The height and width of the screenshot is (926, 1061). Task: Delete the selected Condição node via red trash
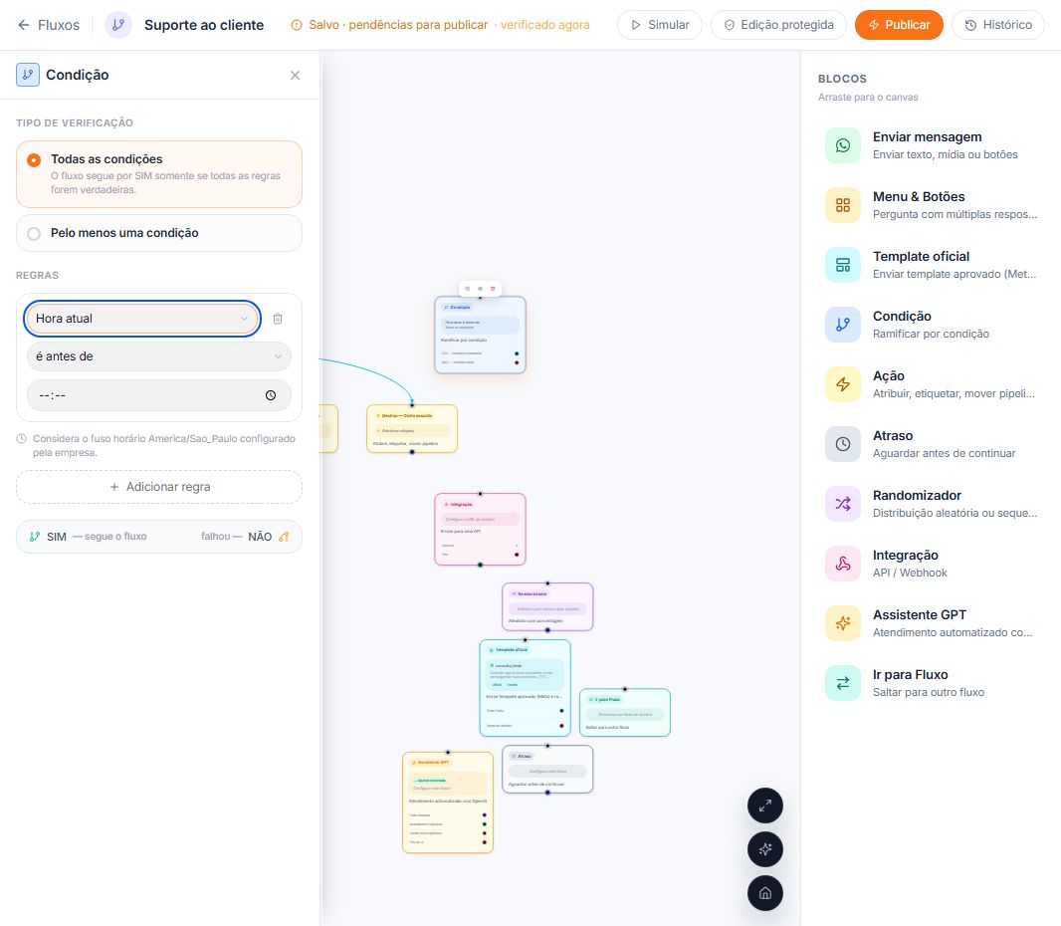(493, 289)
